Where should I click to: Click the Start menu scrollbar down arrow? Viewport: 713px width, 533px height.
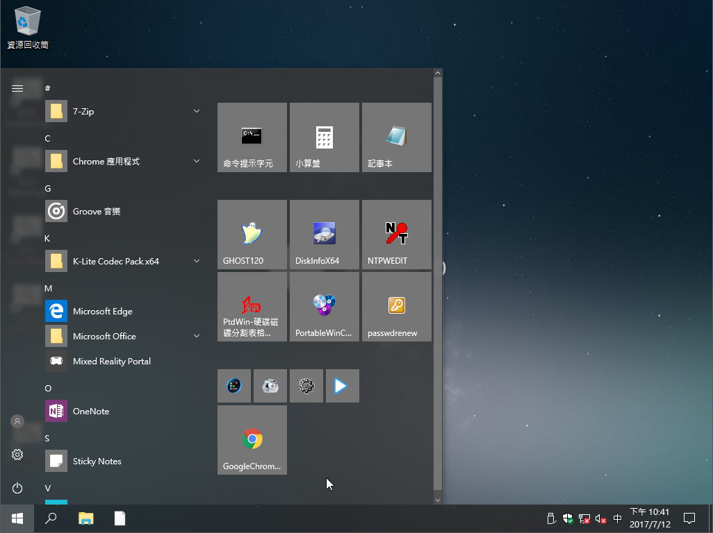(438, 499)
